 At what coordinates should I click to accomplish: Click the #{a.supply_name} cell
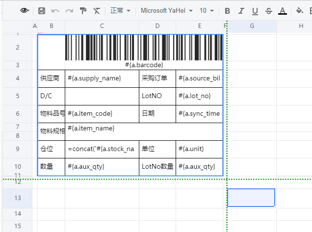102,78
